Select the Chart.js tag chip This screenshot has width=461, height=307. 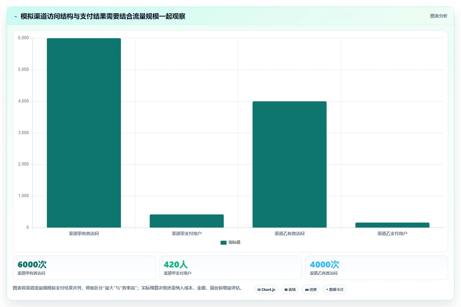pyautogui.click(x=266, y=290)
